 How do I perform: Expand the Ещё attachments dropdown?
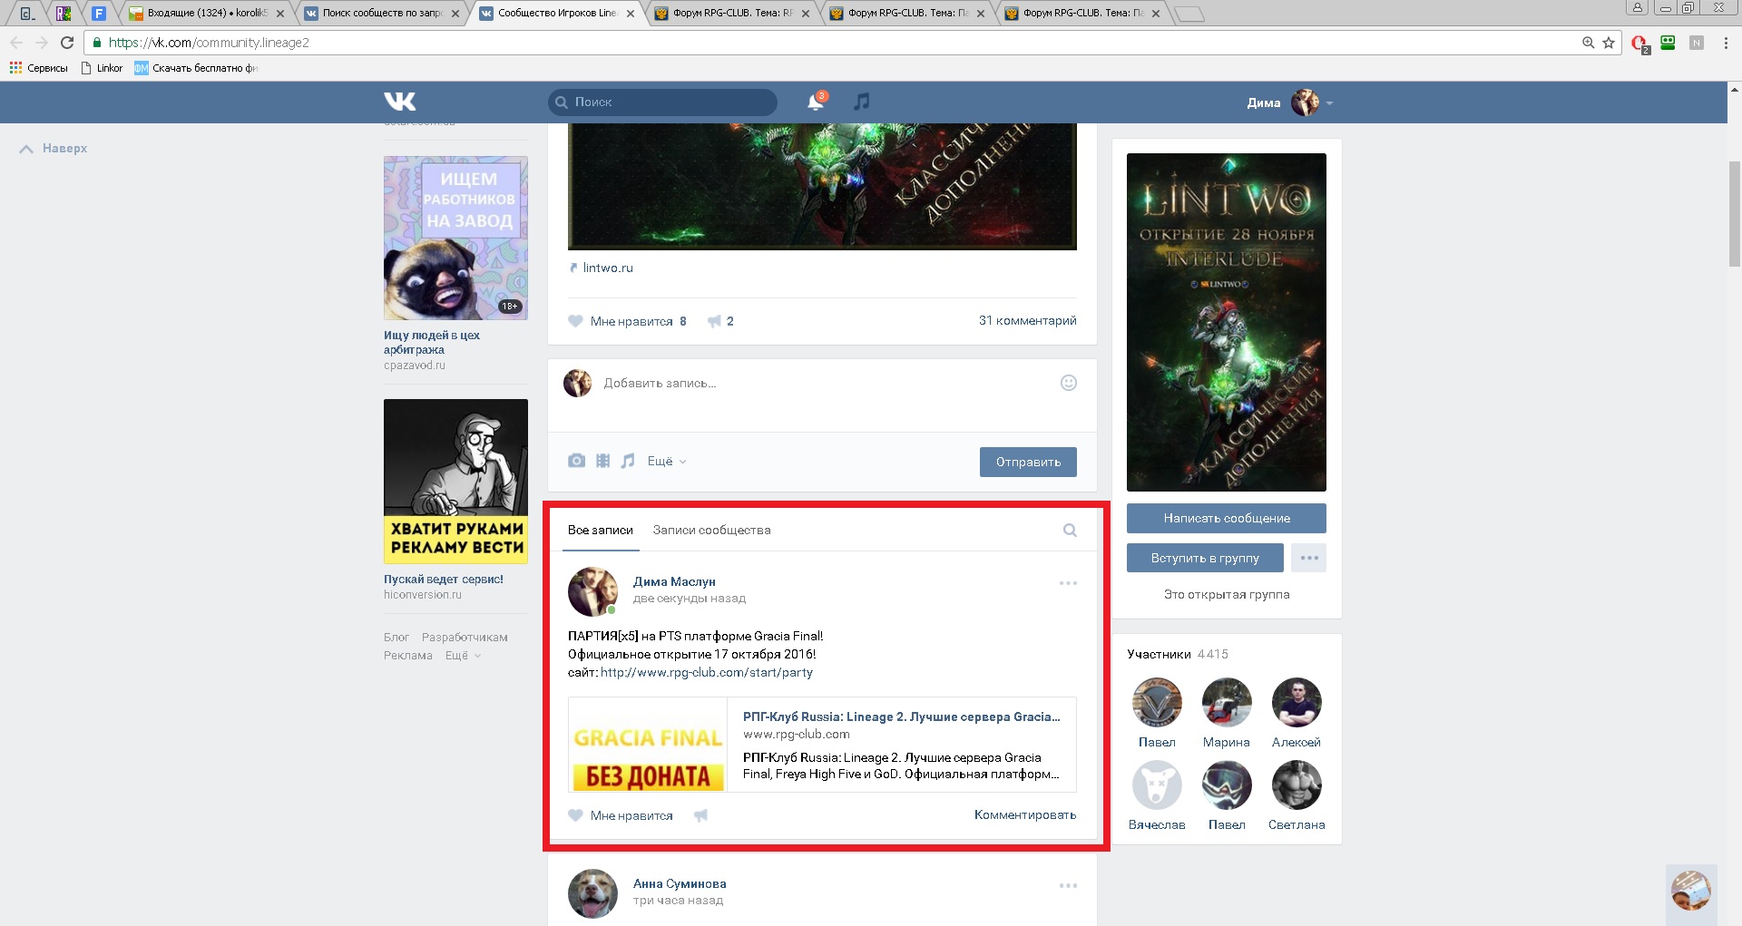(x=667, y=461)
